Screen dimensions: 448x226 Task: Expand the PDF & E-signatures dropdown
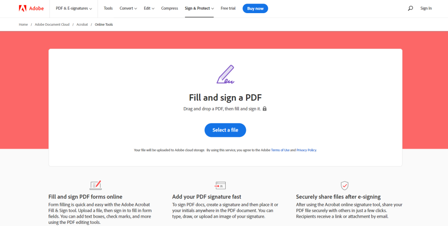pyautogui.click(x=74, y=8)
